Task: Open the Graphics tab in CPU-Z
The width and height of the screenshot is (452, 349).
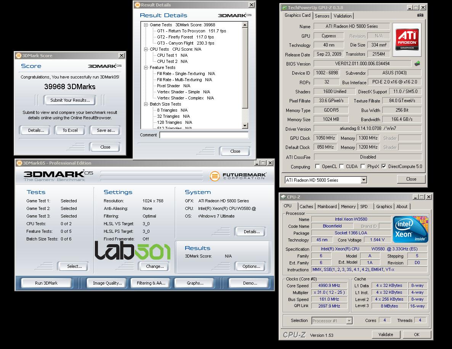Action: click(384, 207)
